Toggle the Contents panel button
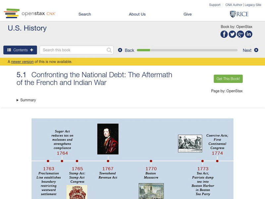The height and width of the screenshot is (199, 265). click(x=20, y=50)
